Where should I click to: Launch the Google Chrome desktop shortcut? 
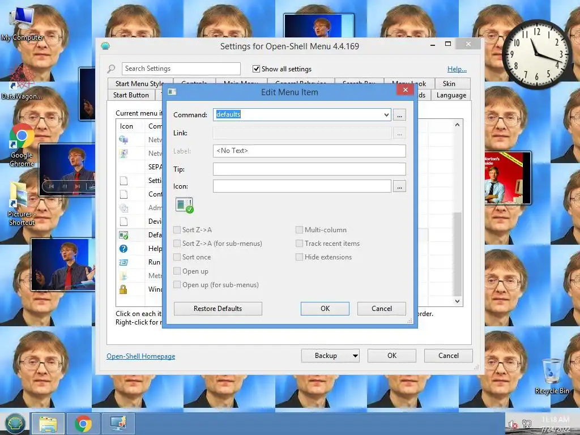[22, 145]
